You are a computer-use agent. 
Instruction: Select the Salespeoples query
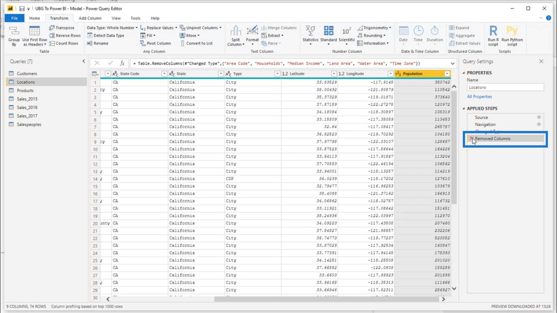(x=46, y=125)
